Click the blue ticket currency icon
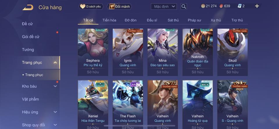This screenshot has height=129, width=279. click(239, 6)
